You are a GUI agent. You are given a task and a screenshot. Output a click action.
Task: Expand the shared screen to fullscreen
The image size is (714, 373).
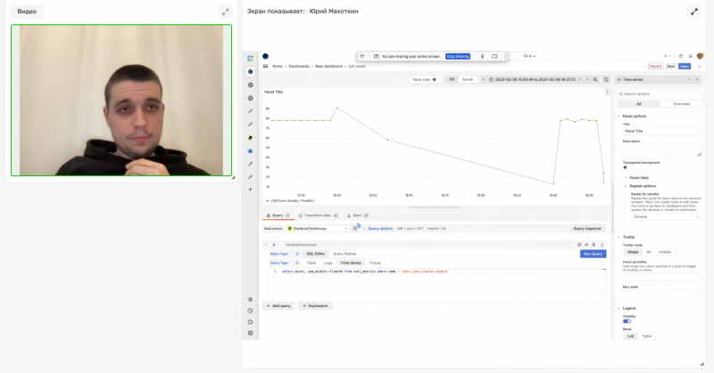(694, 12)
